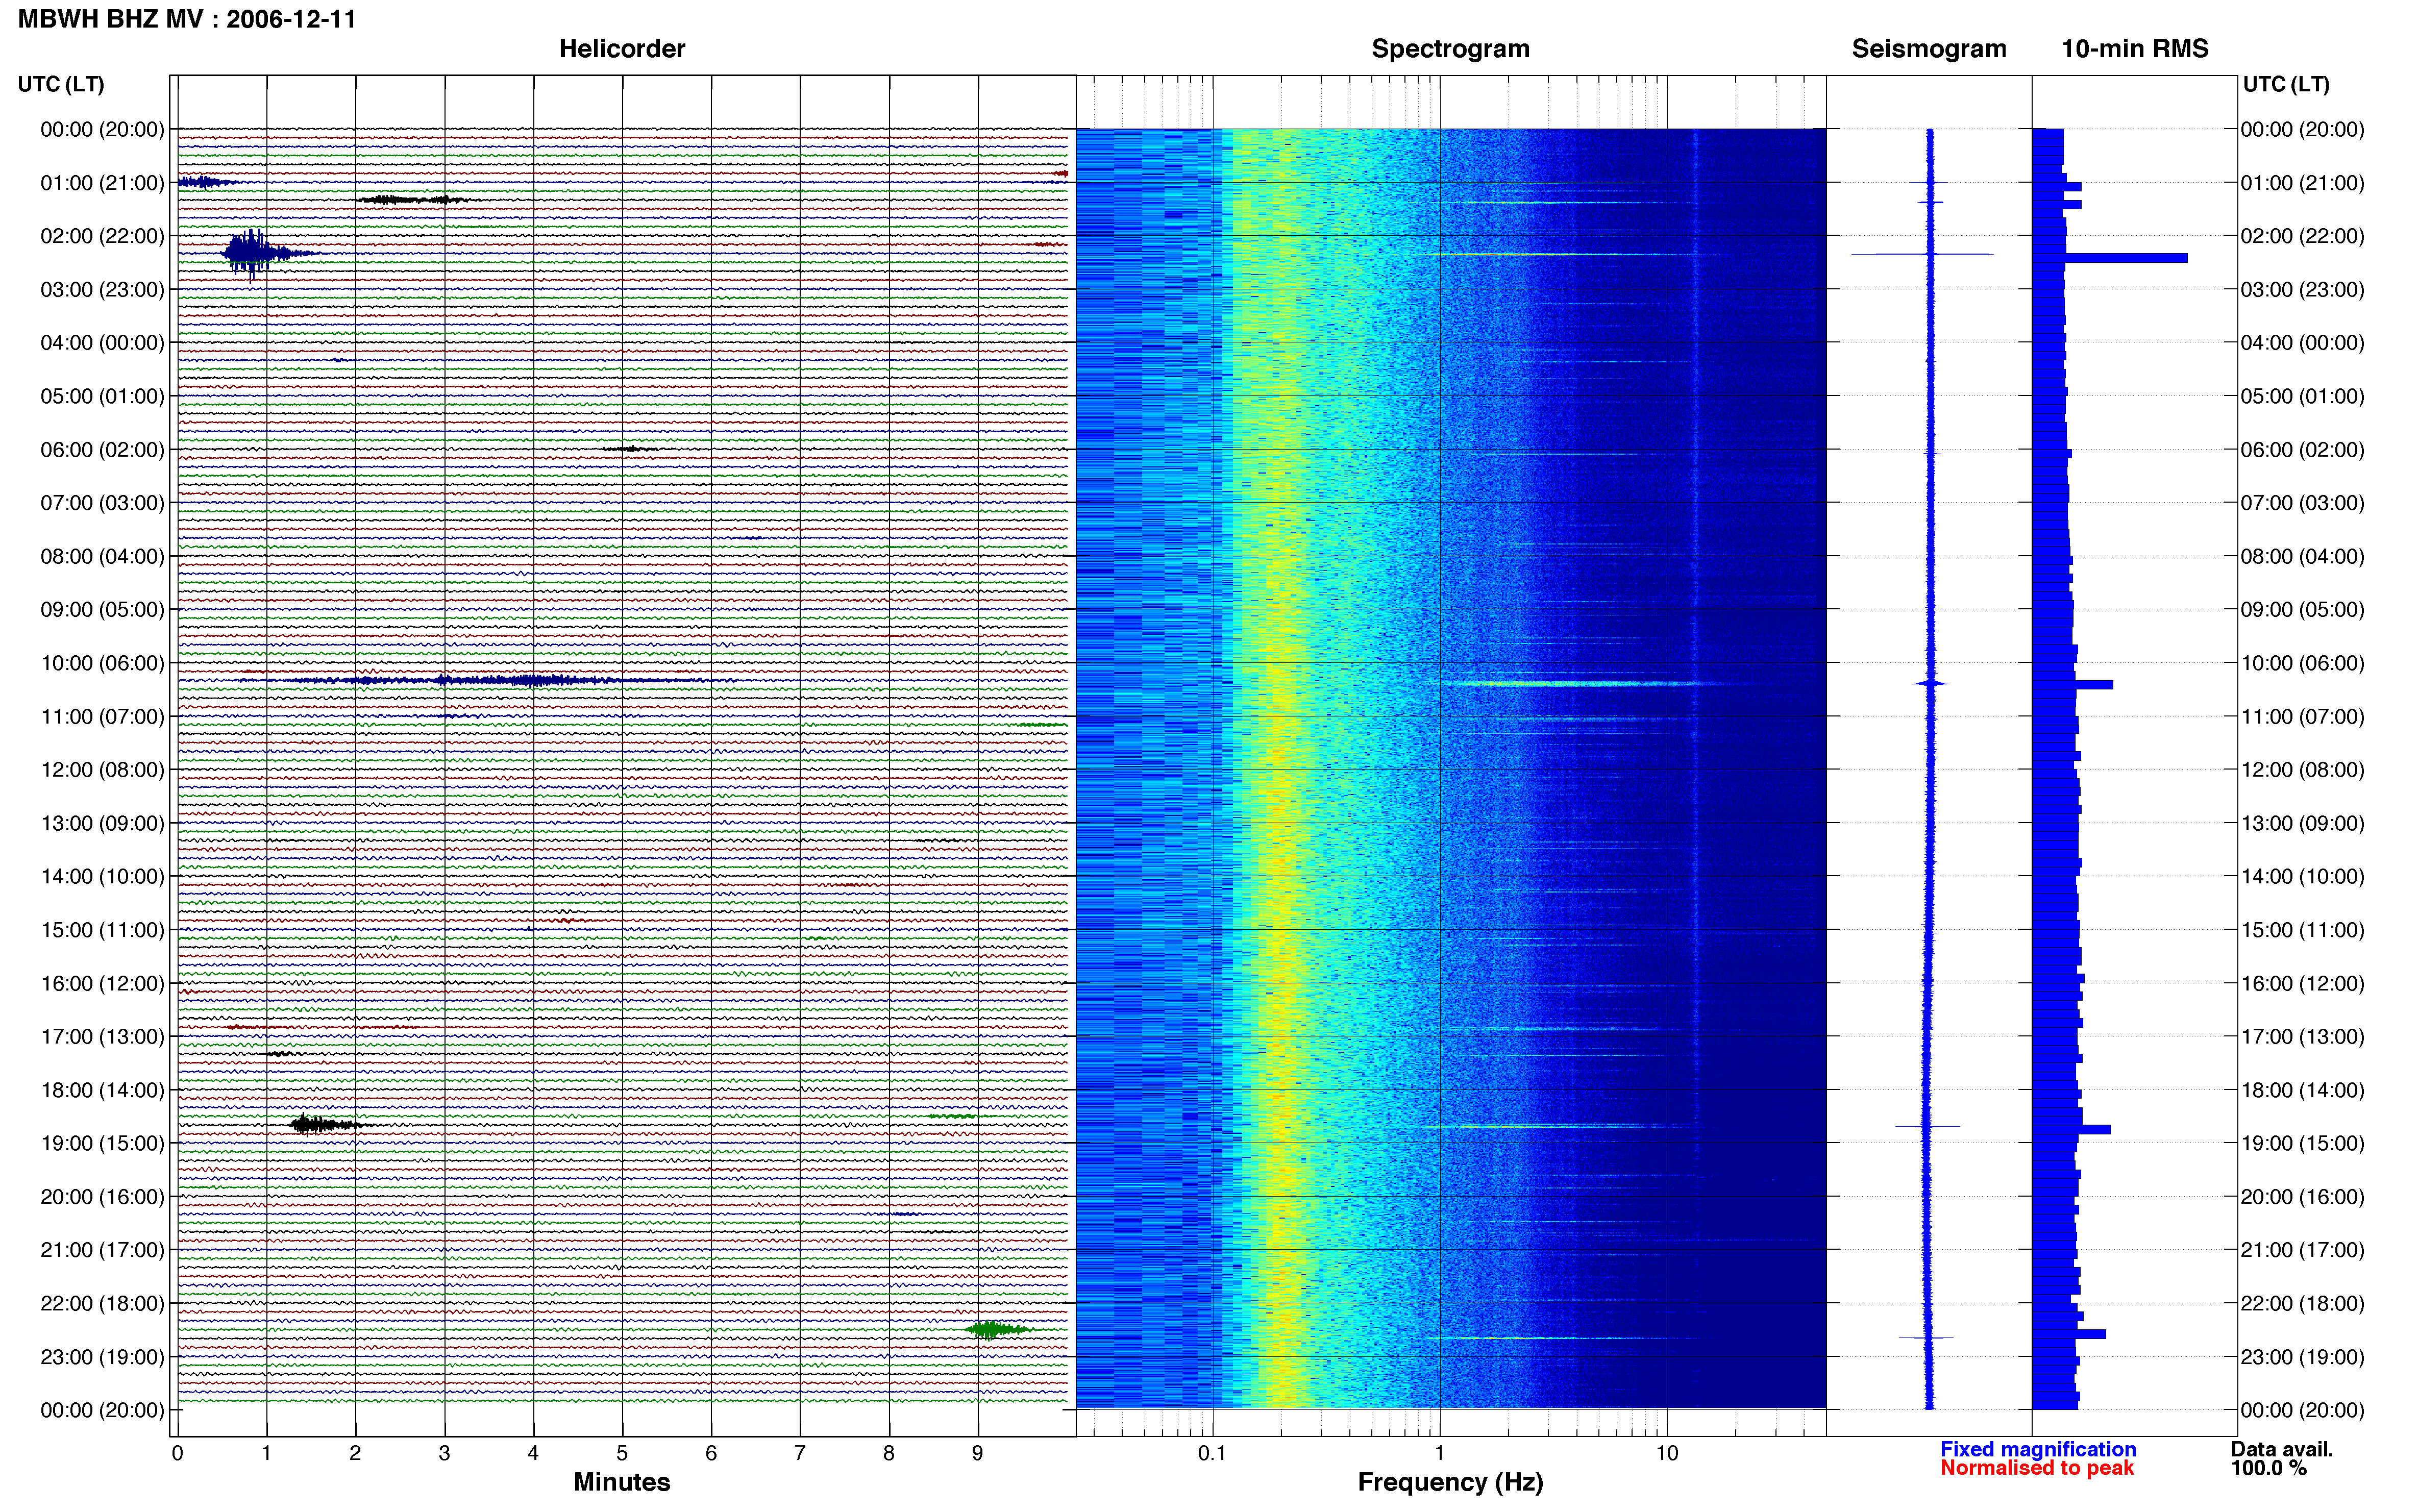Select the '10-min RMS' panel heading
Viewport: 2419px width, 1512px height.
point(2135,49)
